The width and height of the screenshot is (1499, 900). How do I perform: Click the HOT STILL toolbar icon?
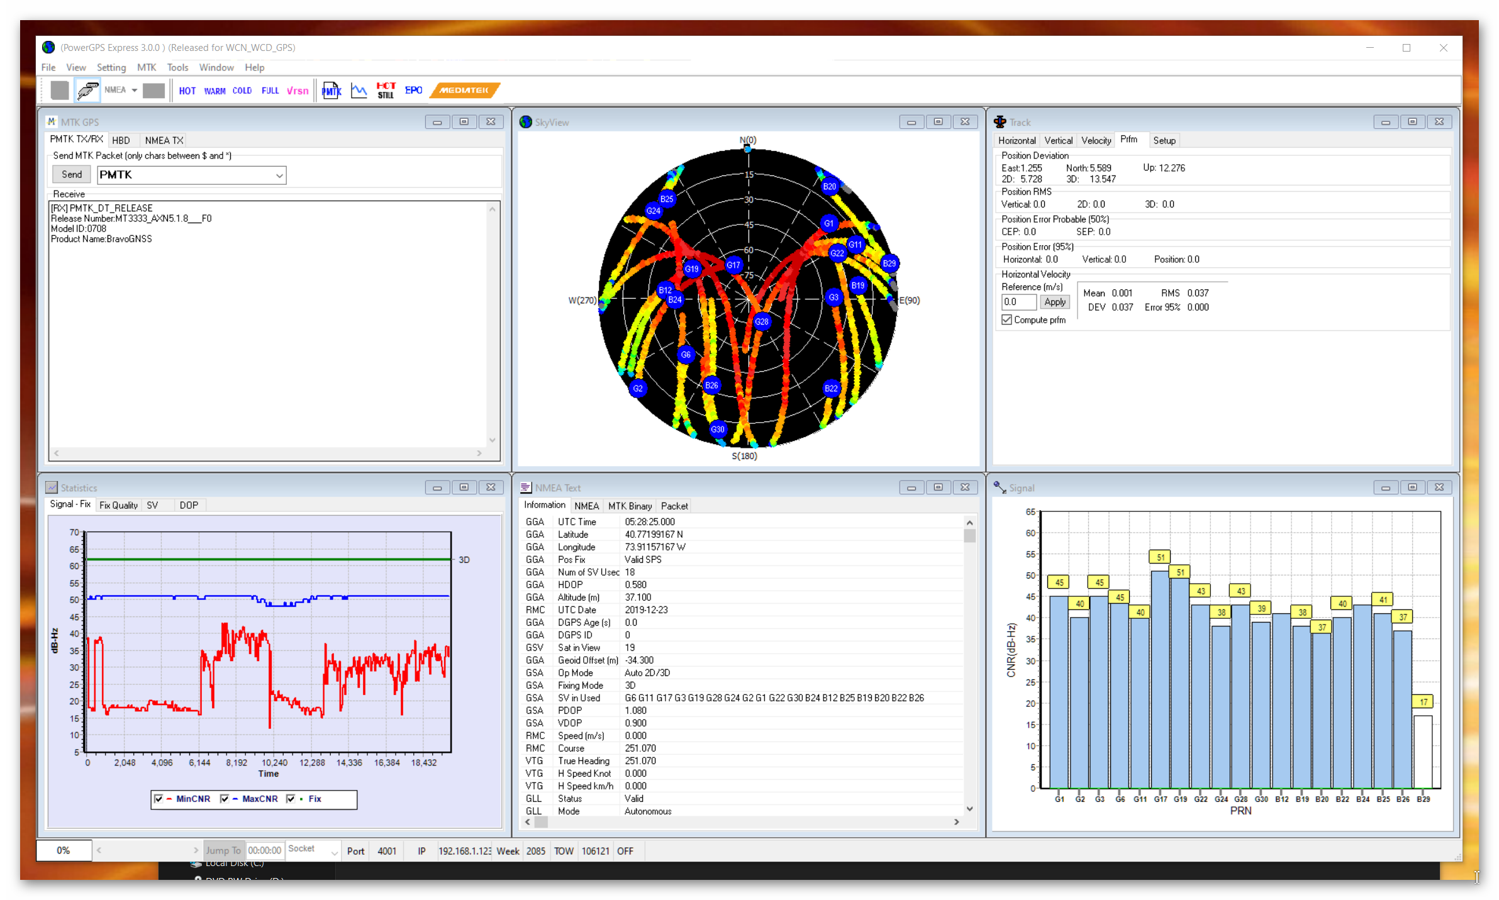[x=386, y=91]
